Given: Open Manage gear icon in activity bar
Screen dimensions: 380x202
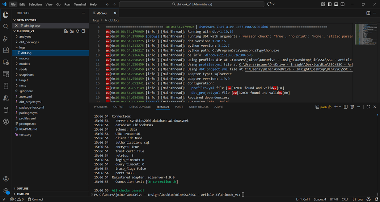Looking at the screenshot, I should [6, 191].
